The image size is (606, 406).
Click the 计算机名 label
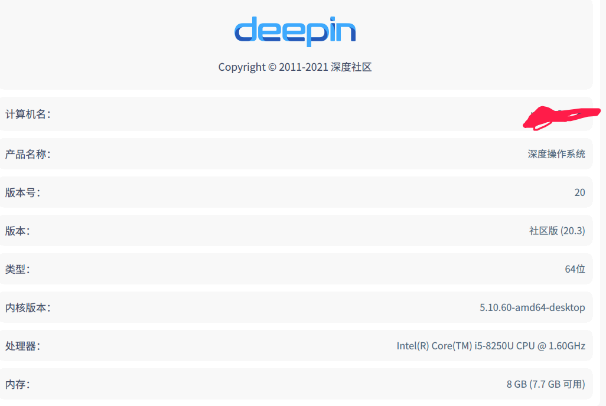coord(28,114)
